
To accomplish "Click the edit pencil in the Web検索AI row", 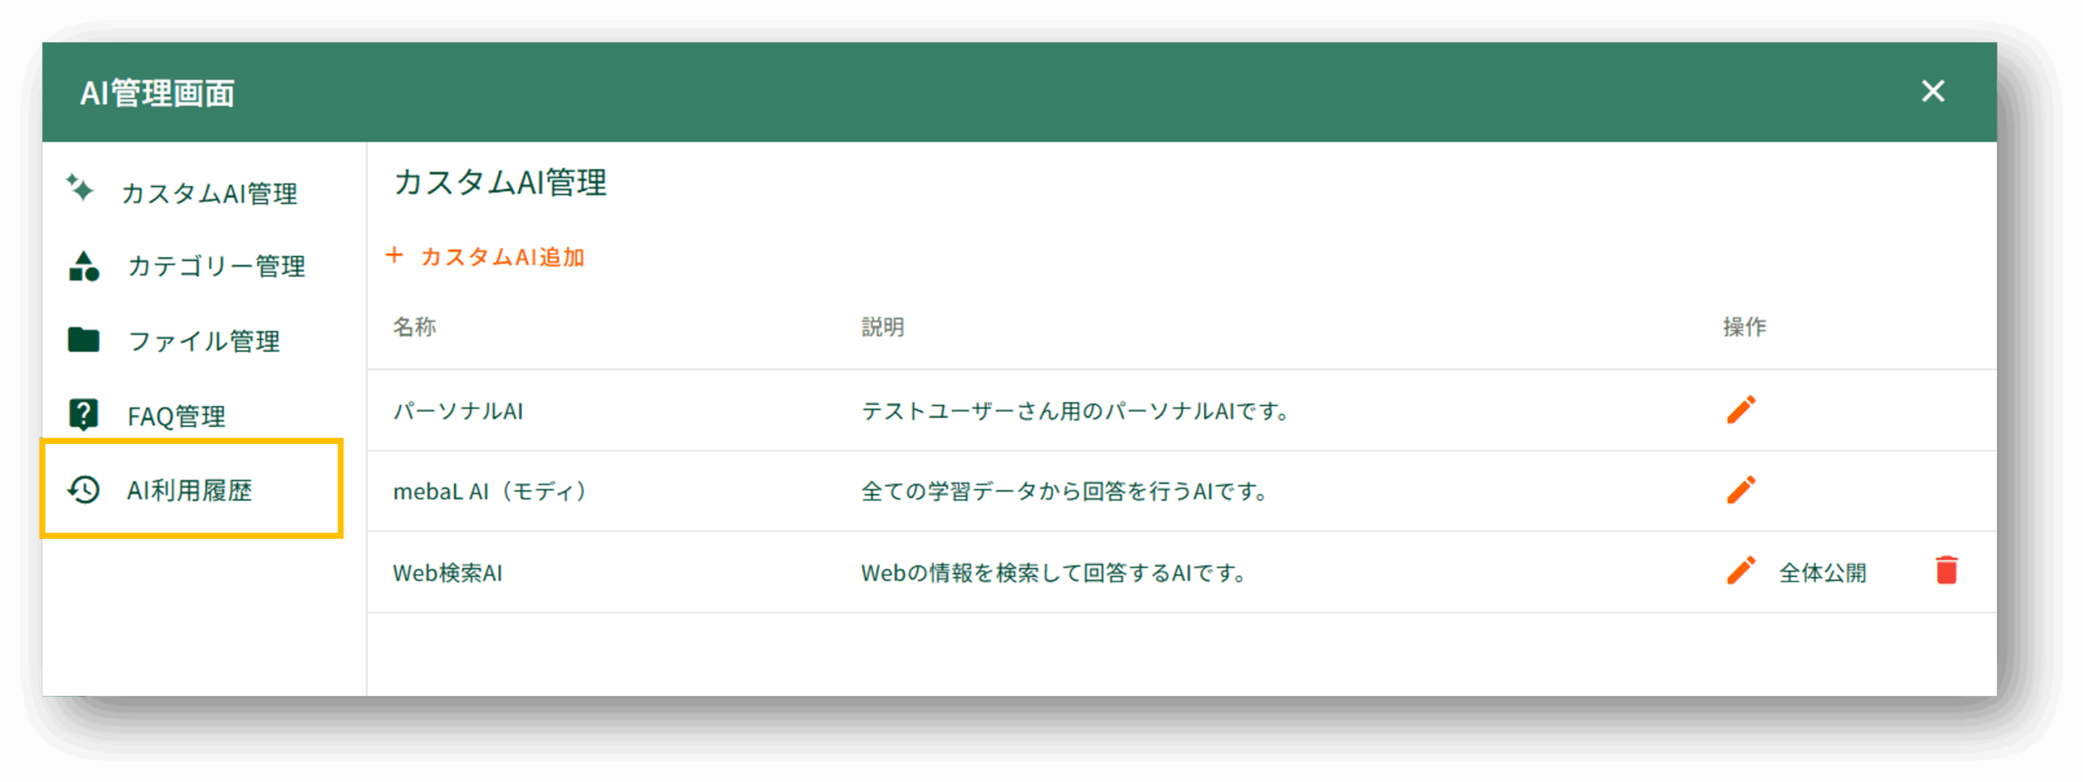I will tap(1740, 571).
